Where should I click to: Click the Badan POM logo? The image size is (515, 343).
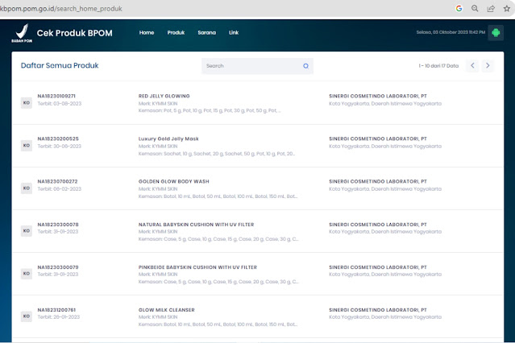22,33
